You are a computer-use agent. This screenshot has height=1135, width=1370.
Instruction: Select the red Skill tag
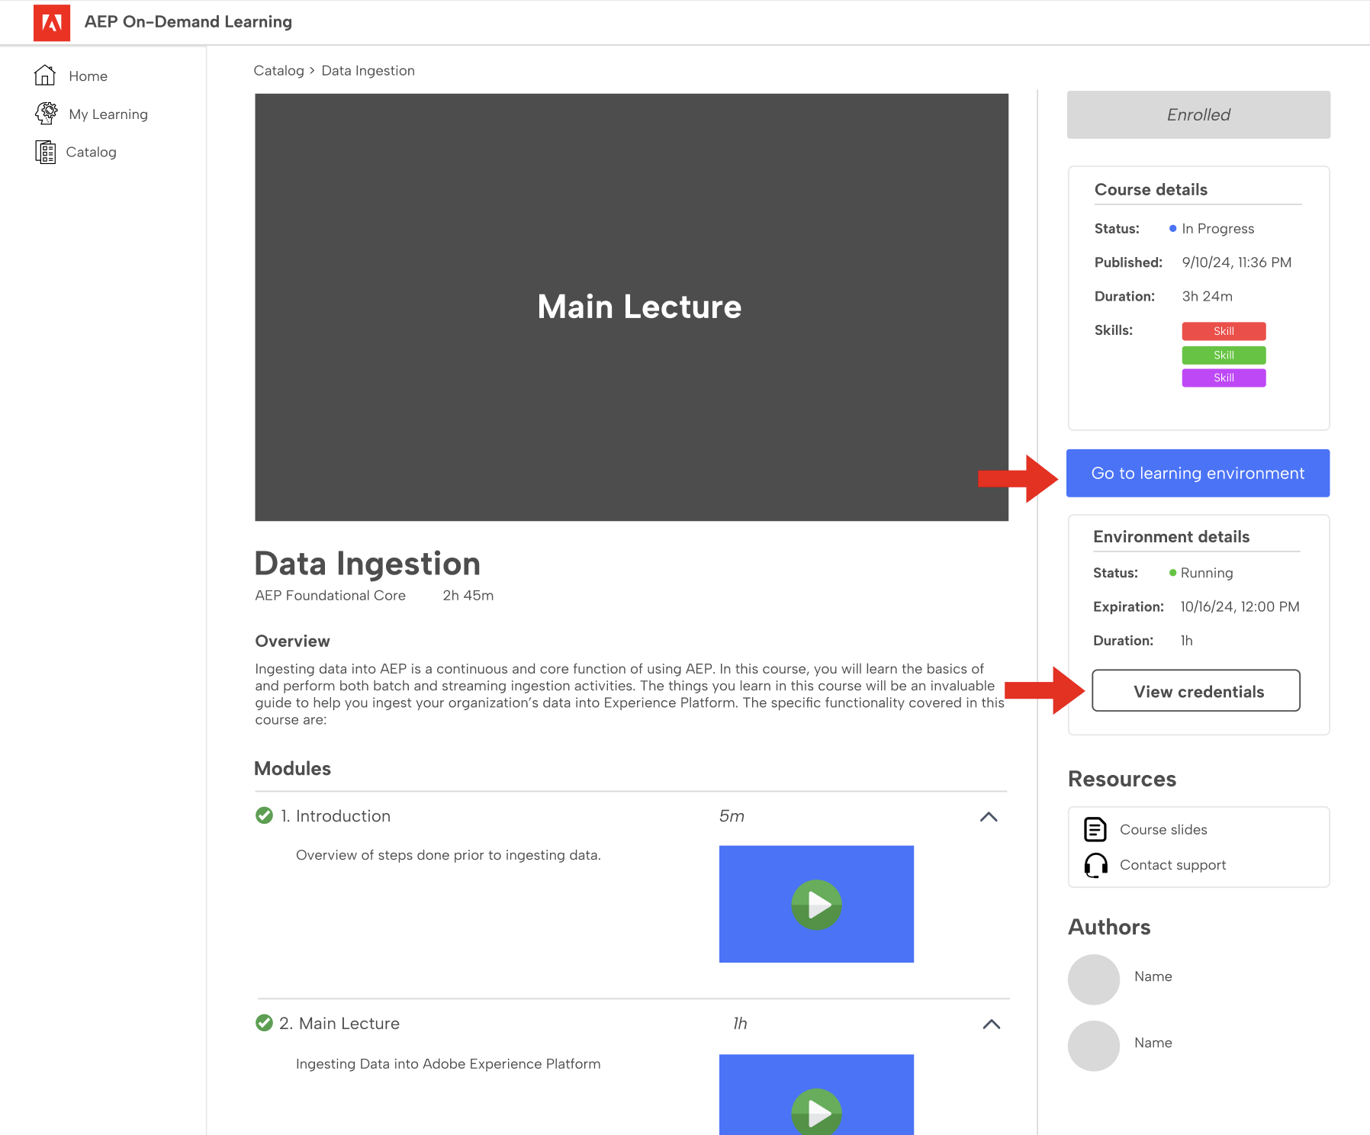click(1224, 331)
